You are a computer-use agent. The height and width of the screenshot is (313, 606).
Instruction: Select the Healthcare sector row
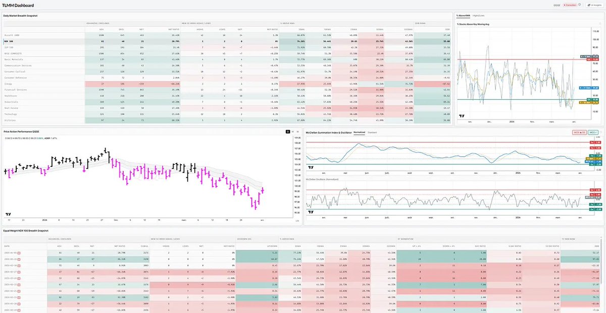tap(227, 95)
